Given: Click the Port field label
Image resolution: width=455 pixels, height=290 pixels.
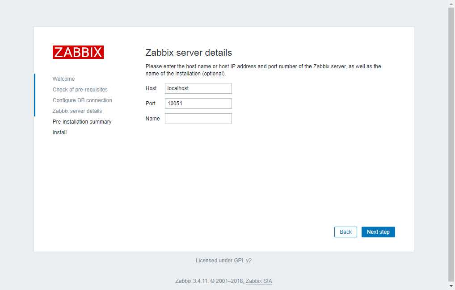Looking at the screenshot, I should [x=150, y=104].
